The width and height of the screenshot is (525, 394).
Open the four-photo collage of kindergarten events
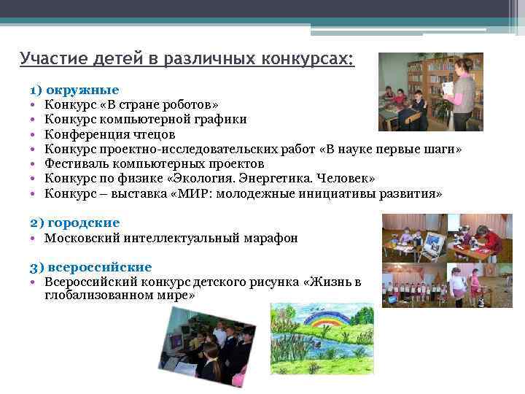(447, 260)
